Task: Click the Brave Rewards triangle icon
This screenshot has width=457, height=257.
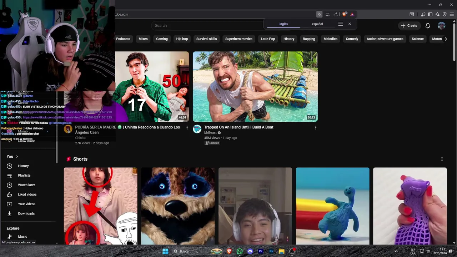Action: click(x=352, y=14)
